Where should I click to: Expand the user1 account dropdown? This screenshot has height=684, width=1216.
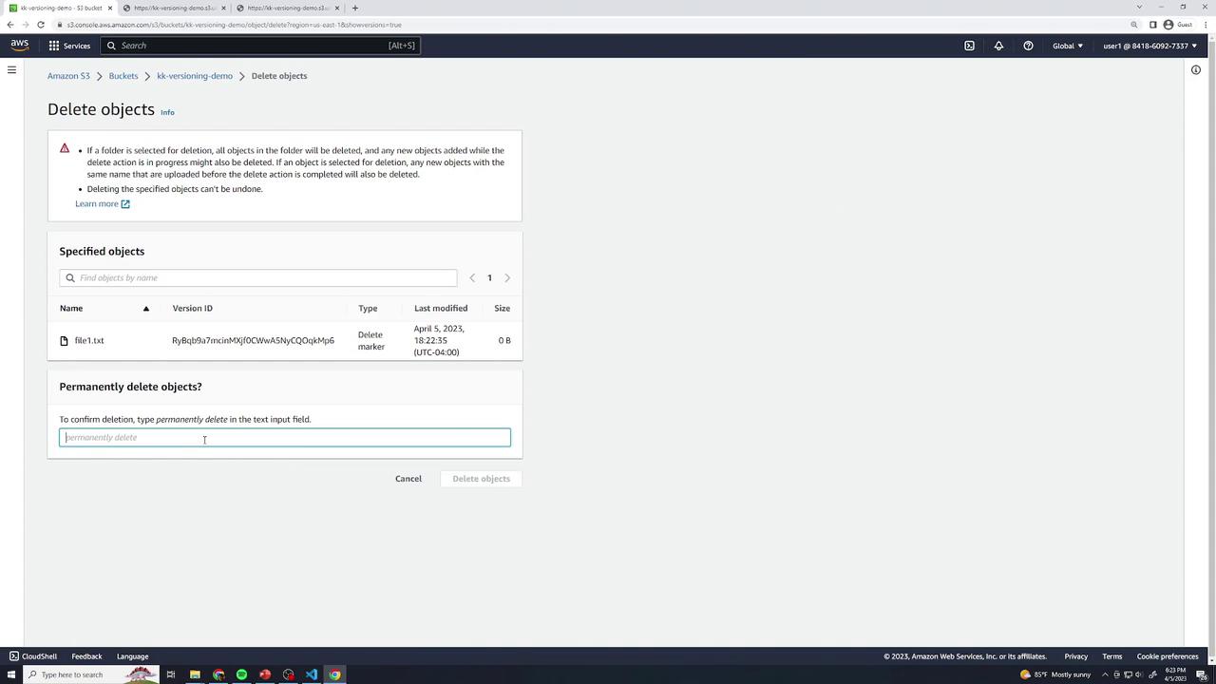pos(1149,46)
